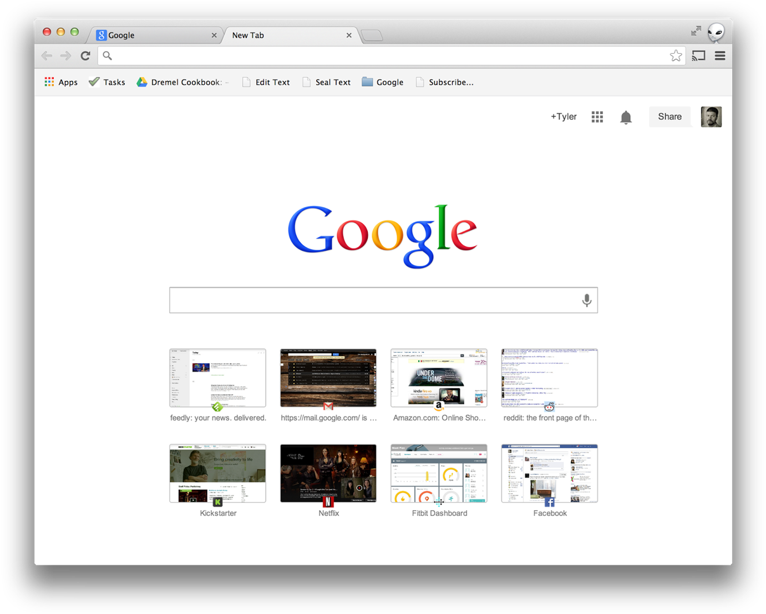Open the Google account profile photo

pyautogui.click(x=711, y=116)
